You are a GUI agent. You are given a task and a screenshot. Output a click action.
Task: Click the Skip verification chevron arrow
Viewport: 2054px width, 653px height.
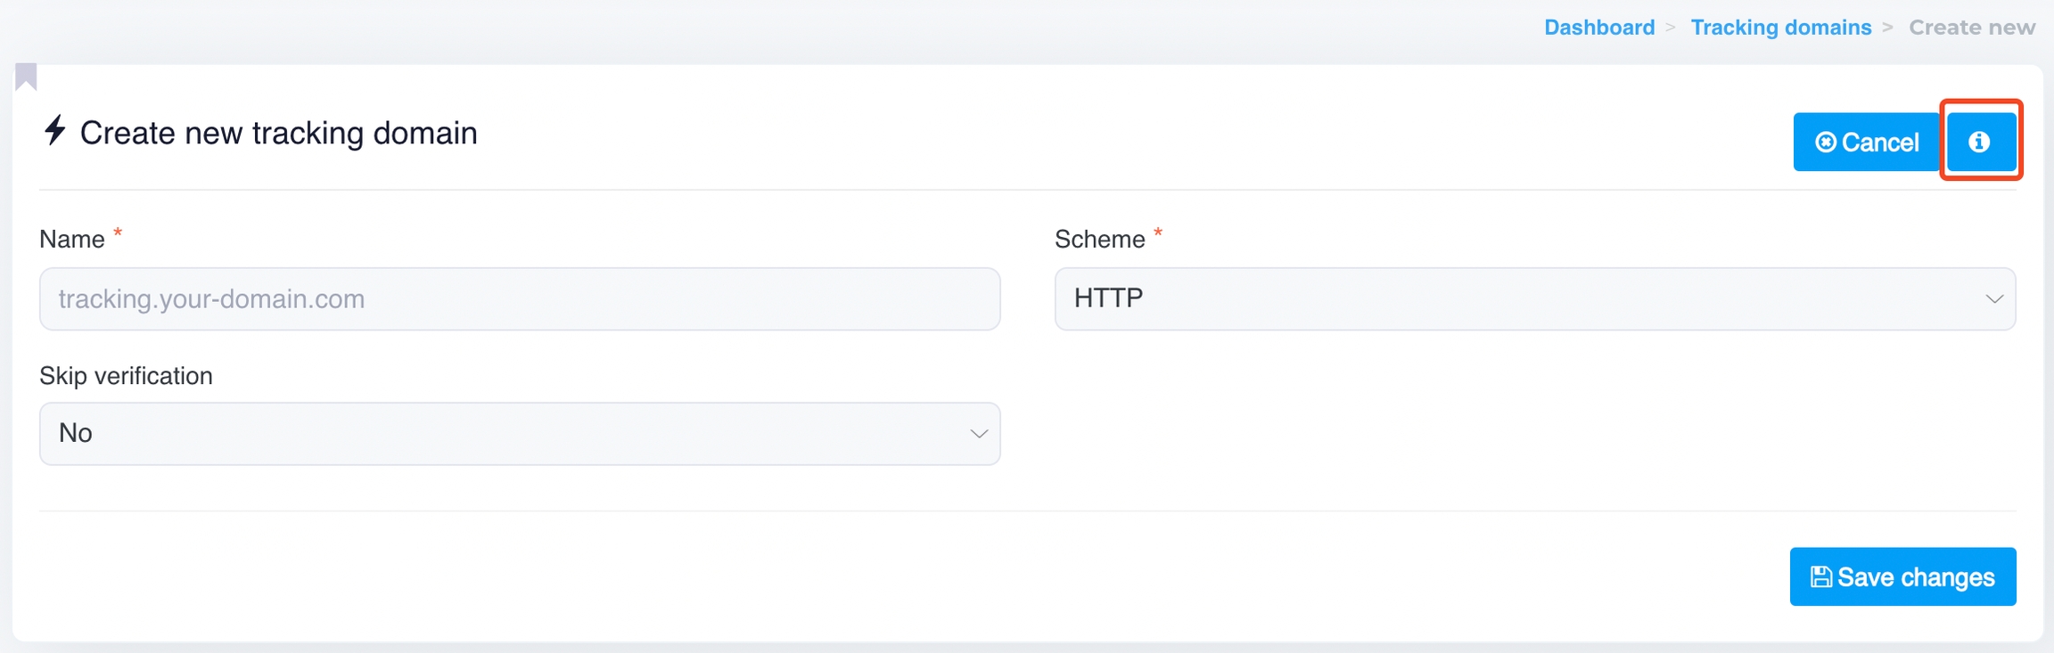(978, 434)
